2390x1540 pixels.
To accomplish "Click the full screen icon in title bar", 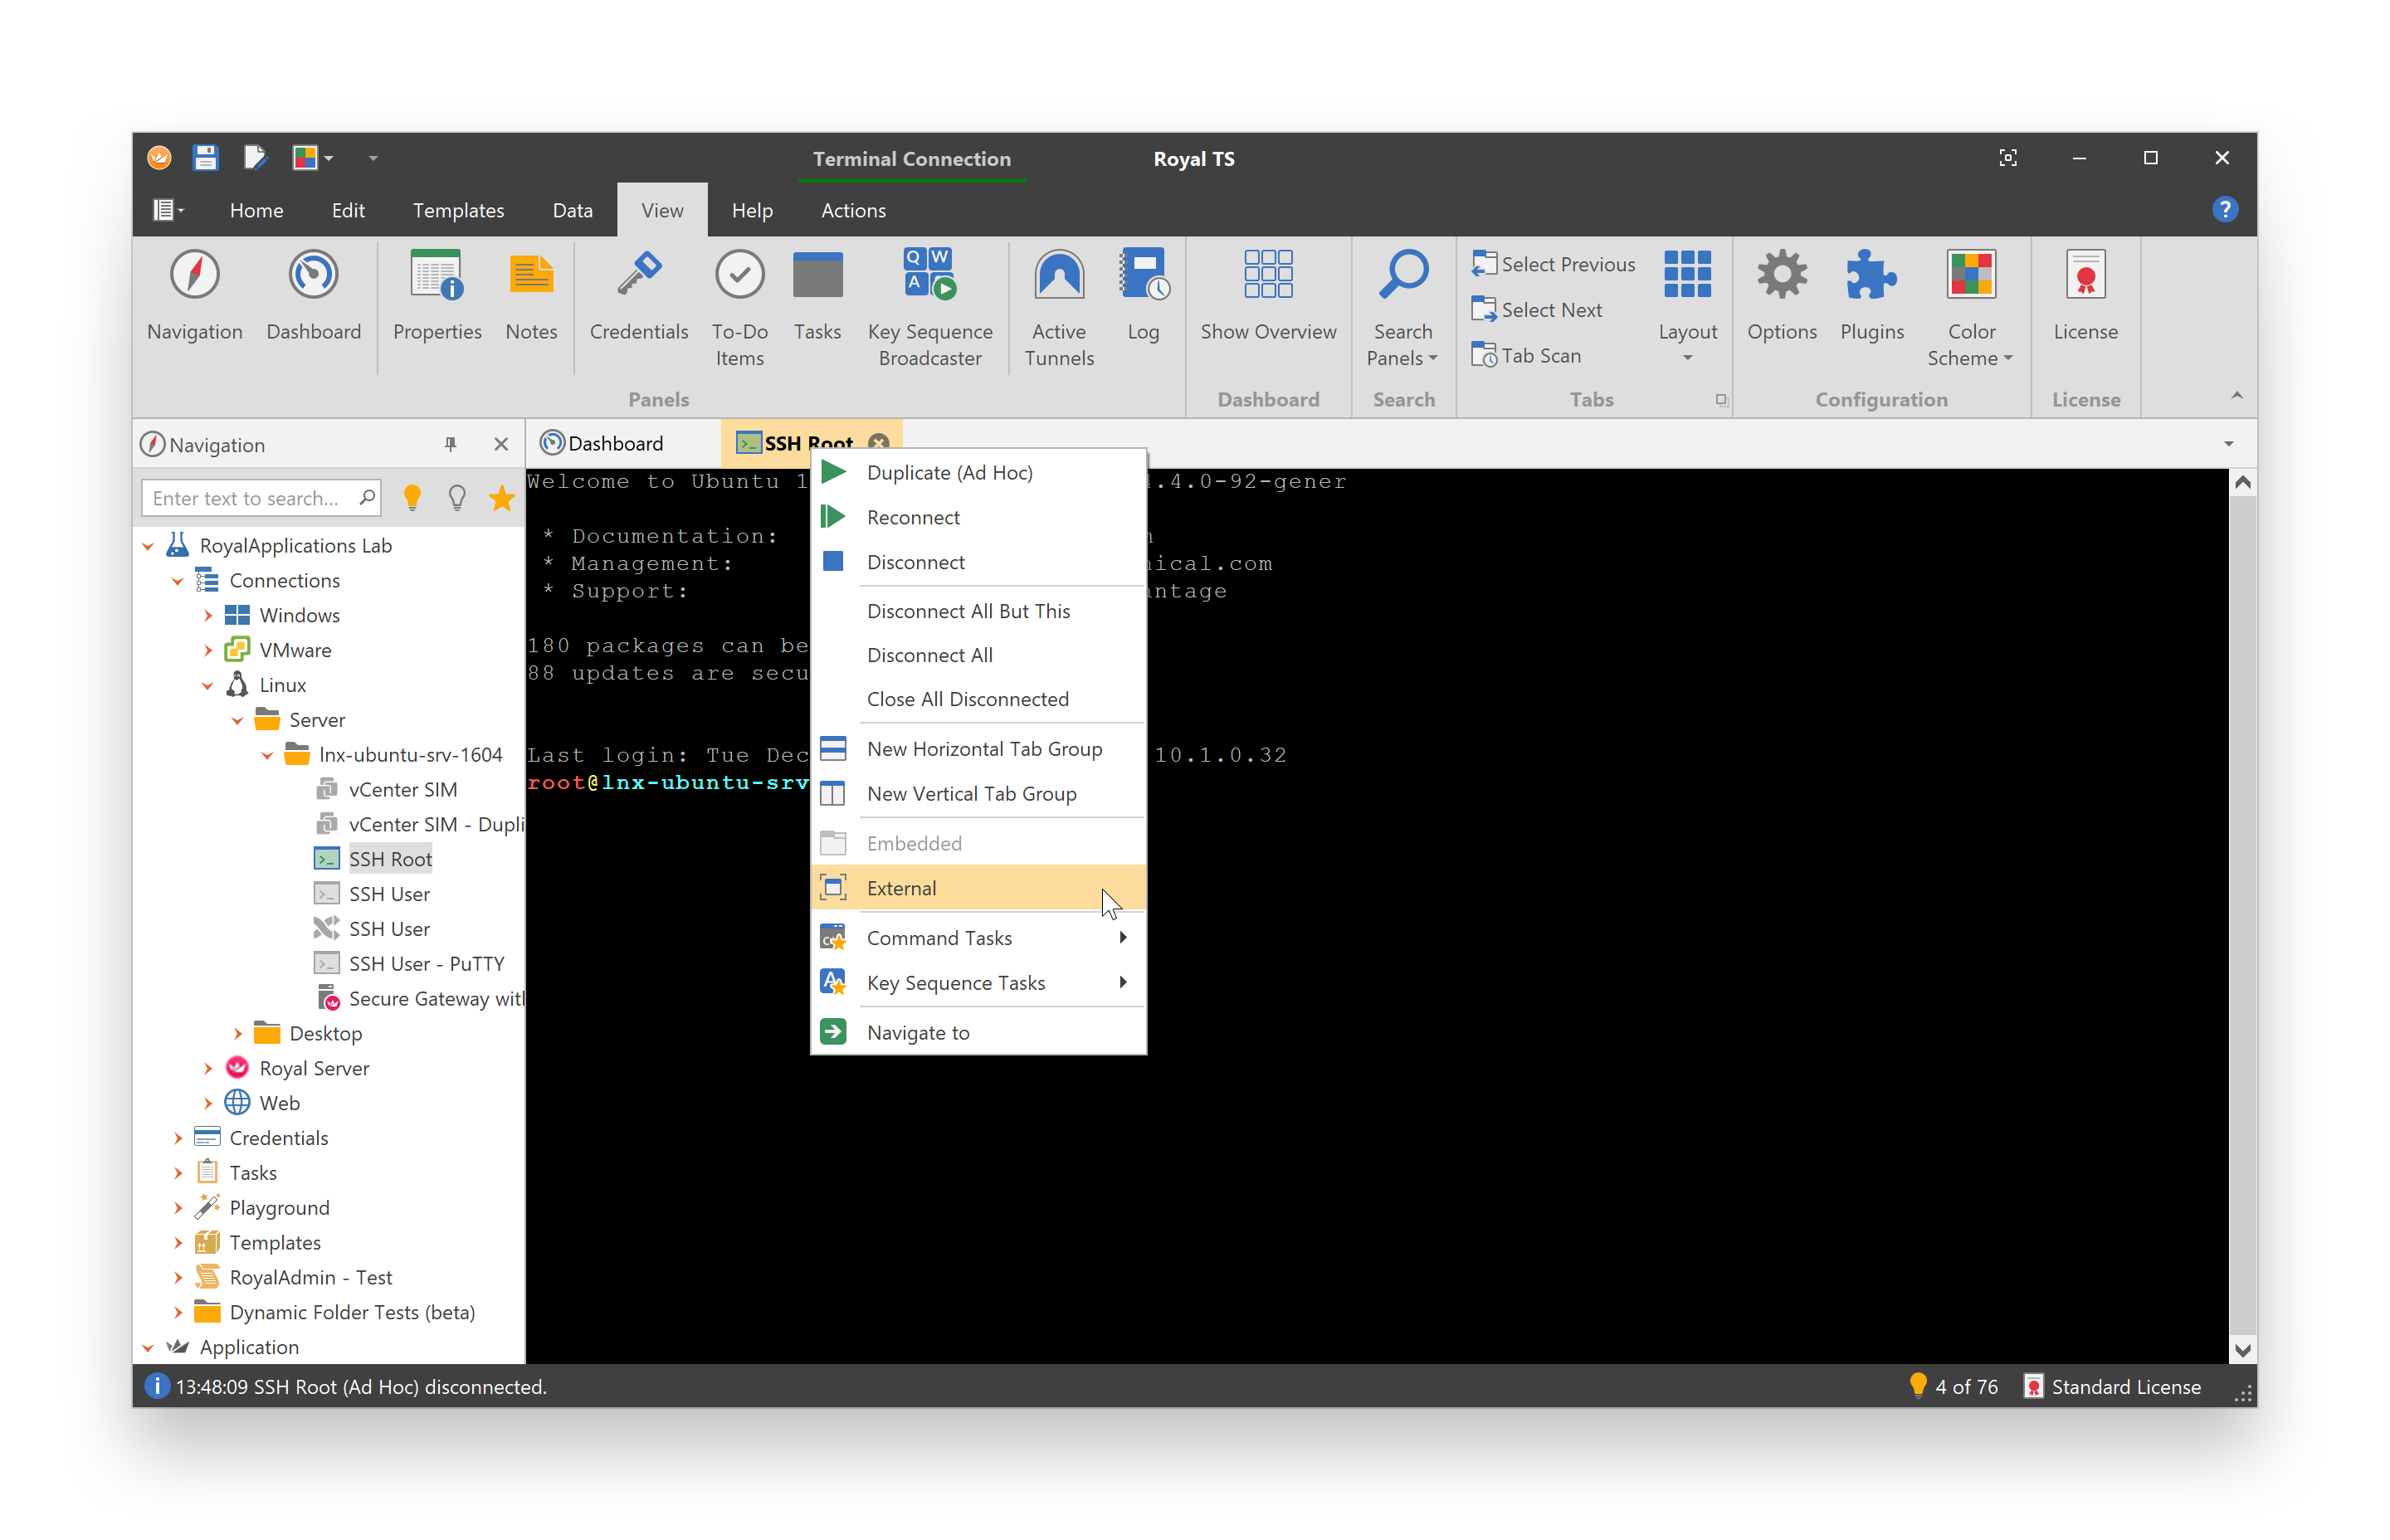I will (x=2007, y=158).
